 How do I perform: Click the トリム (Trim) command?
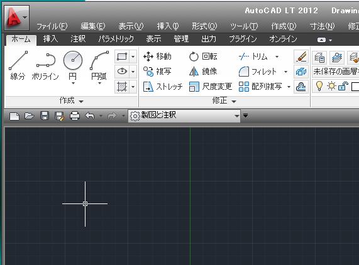click(253, 57)
